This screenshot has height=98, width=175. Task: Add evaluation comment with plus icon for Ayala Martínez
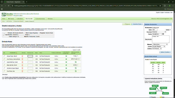pyautogui.click(x=66, y=62)
